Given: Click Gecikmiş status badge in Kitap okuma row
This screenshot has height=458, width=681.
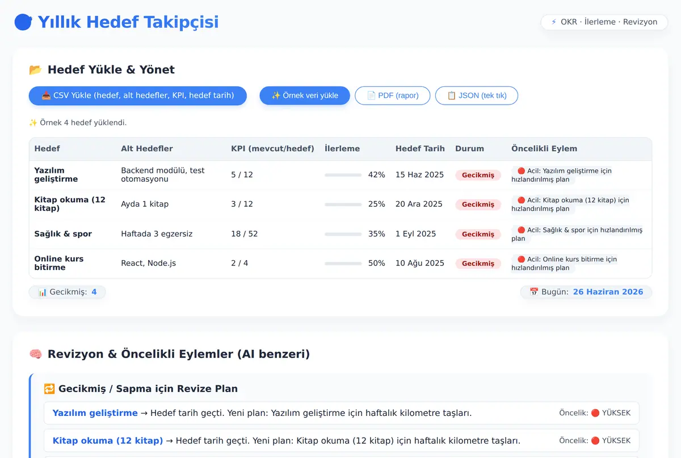Looking at the screenshot, I should point(478,205).
